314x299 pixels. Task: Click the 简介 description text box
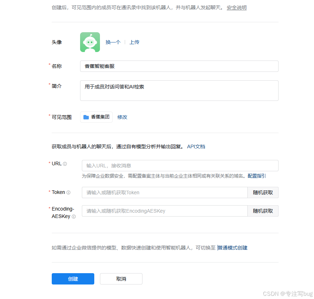point(179,90)
